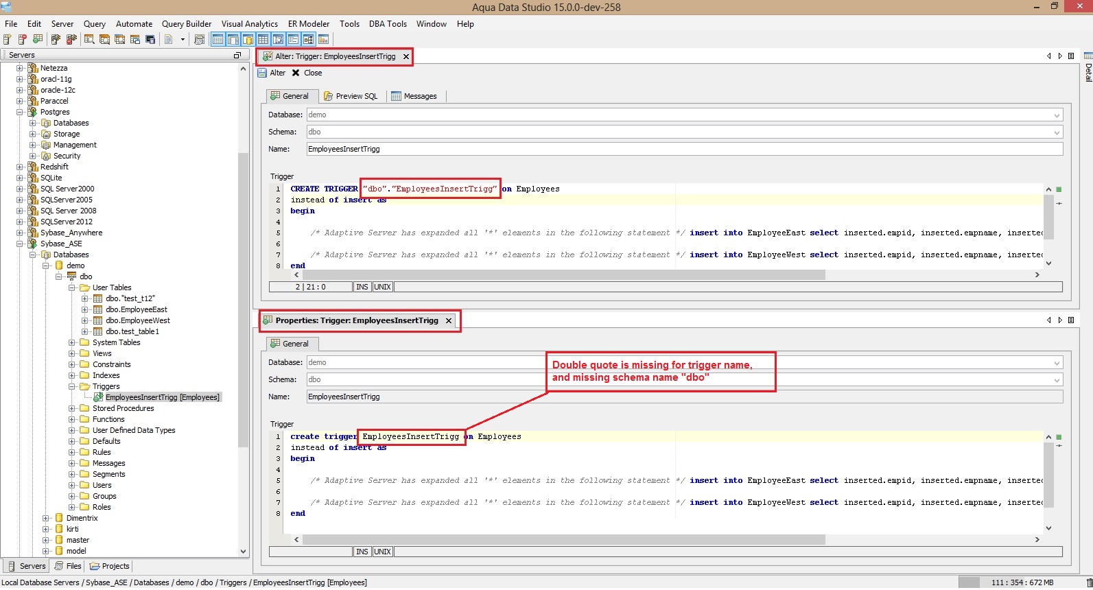This screenshot has height=590, width=1093.
Task: Toggle UNIX line ending in Alter status bar
Action: pyautogui.click(x=382, y=287)
